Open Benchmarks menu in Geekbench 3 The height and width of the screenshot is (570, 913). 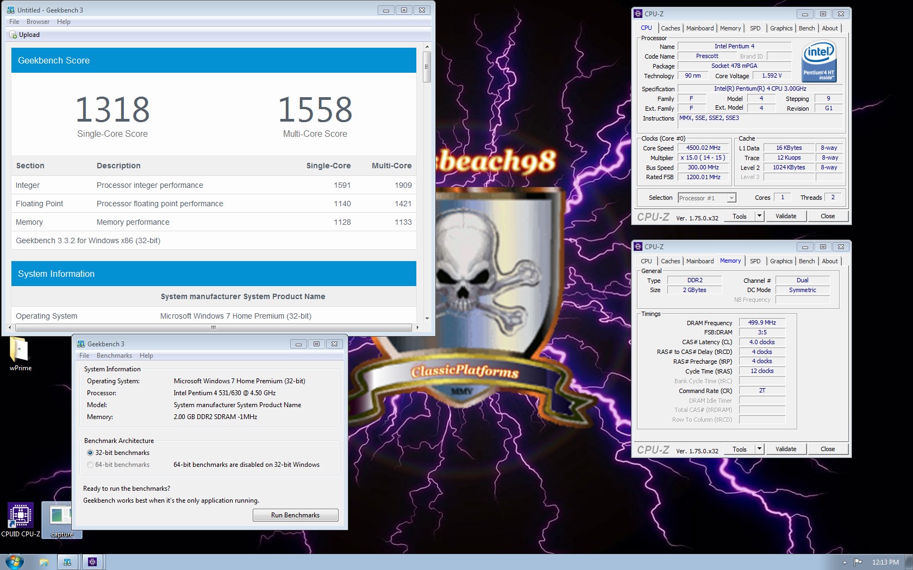point(114,356)
